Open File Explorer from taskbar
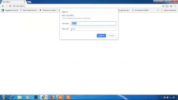The height and width of the screenshot is (100, 178). [x=20, y=97]
